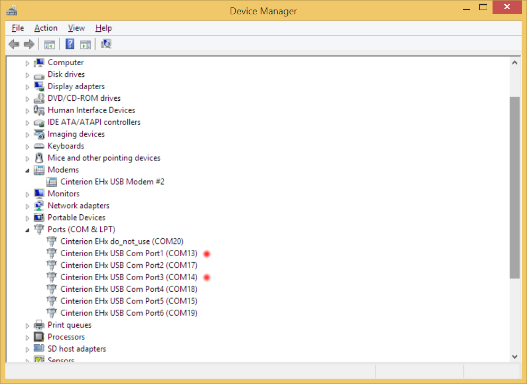The width and height of the screenshot is (527, 384).
Task: Click the port icon beside COM20
Action: click(52, 241)
